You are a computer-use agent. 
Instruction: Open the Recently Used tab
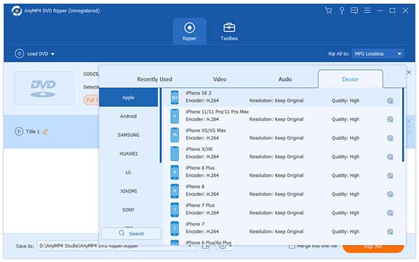pyautogui.click(x=154, y=80)
